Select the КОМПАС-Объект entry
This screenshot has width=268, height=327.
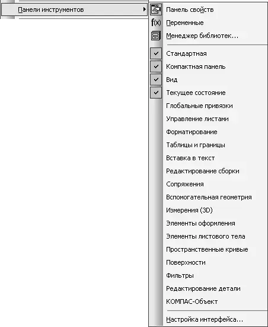click(x=208, y=301)
